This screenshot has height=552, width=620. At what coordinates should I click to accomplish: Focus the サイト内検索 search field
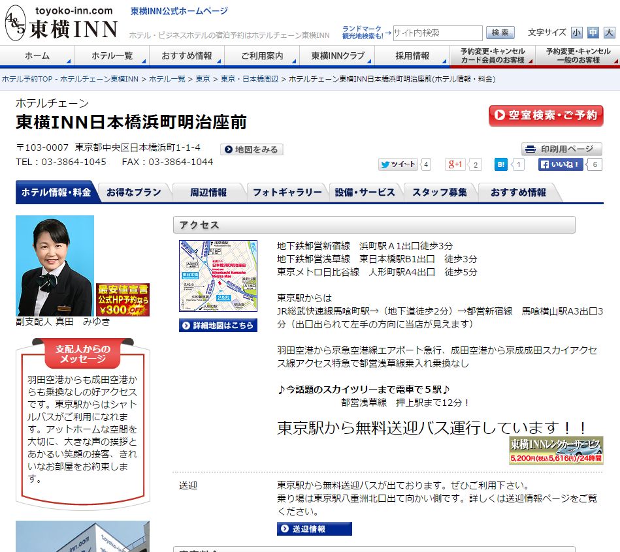click(x=438, y=33)
